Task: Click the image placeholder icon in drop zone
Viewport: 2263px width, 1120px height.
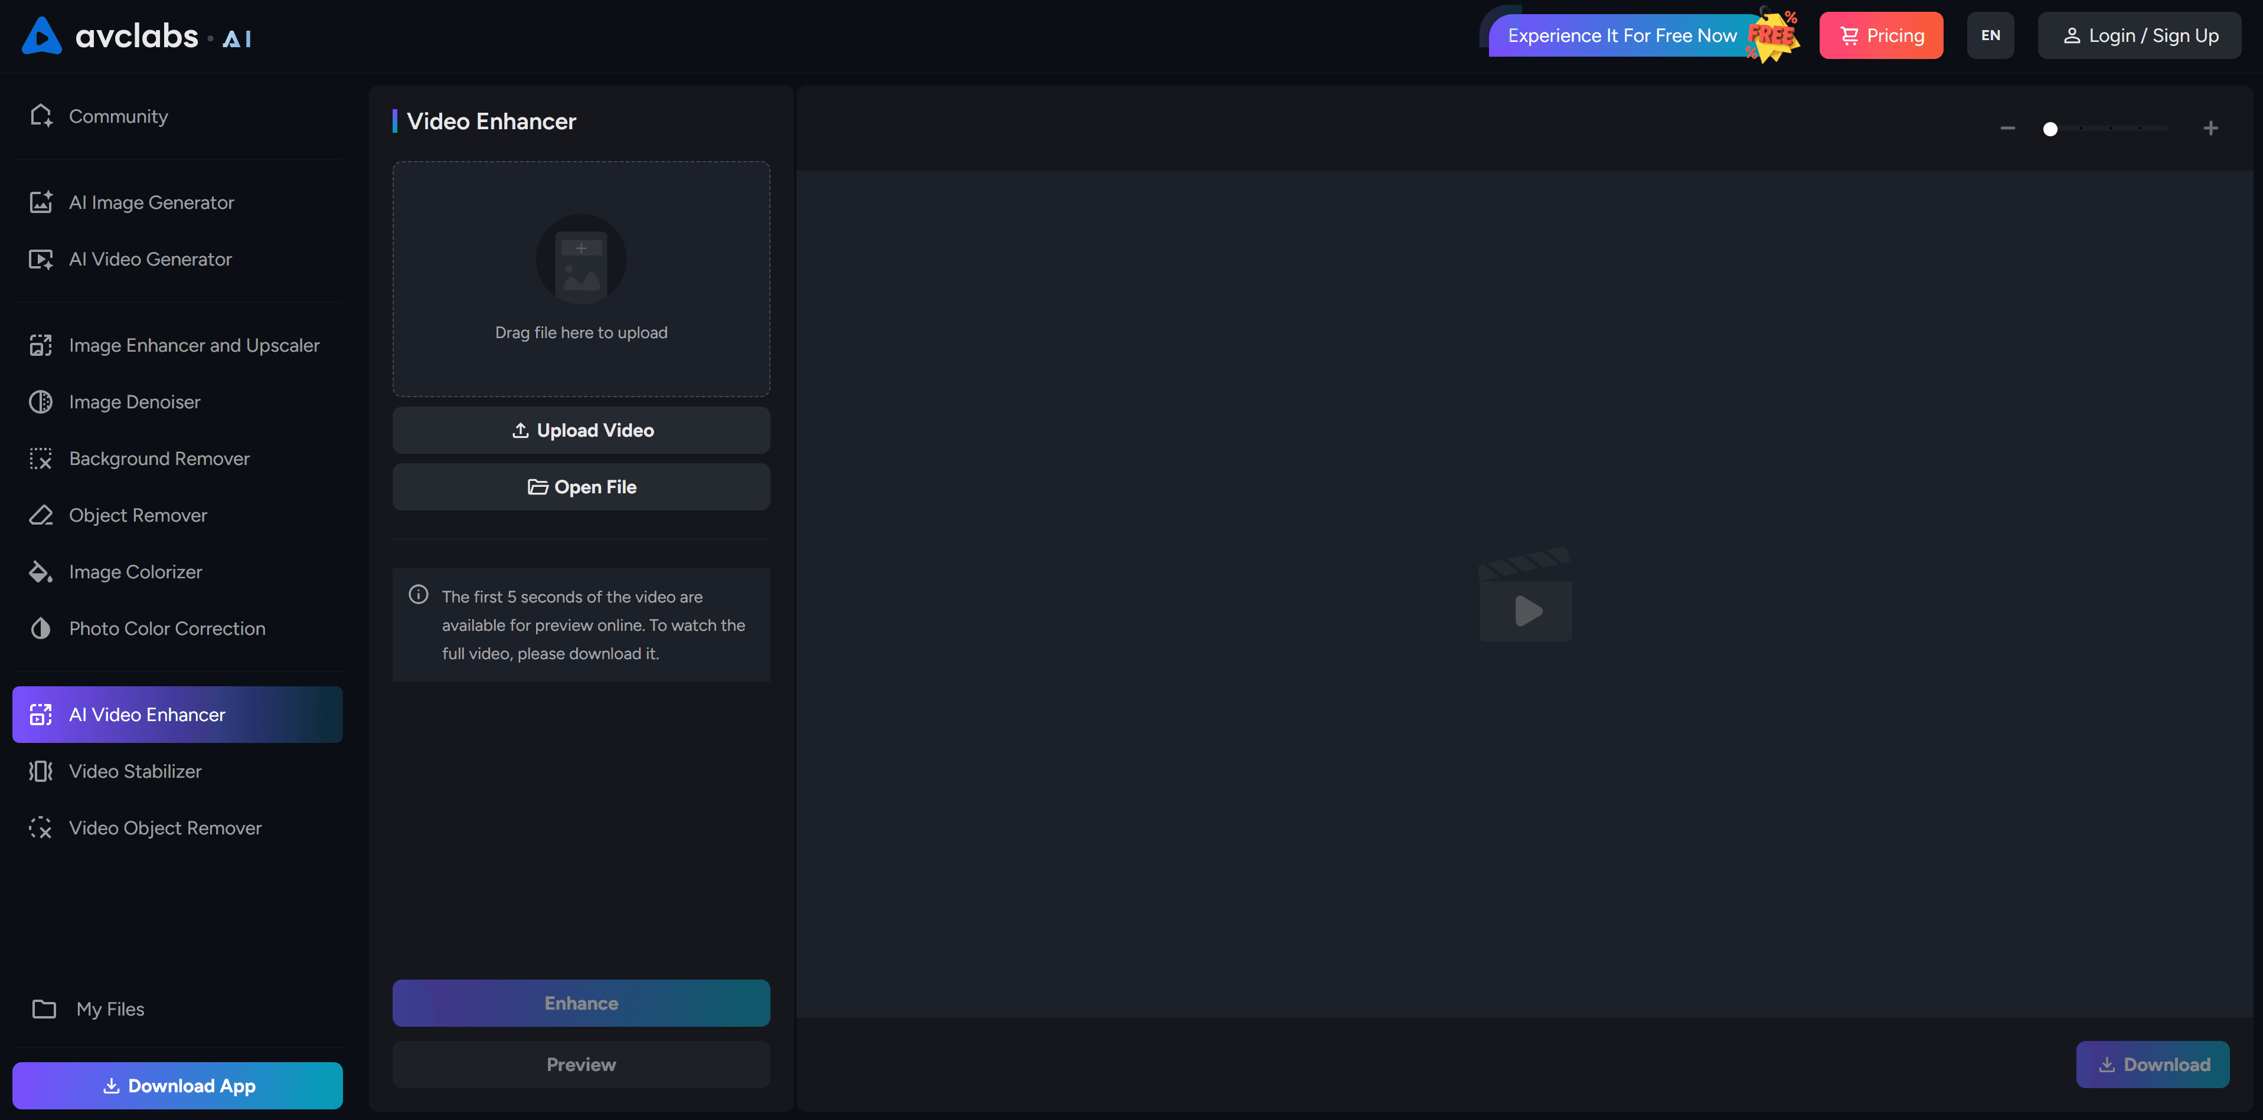Action: point(582,260)
